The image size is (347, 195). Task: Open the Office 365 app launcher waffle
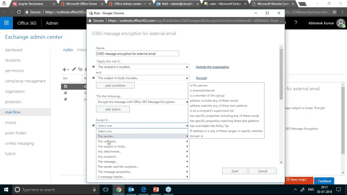[6, 23]
